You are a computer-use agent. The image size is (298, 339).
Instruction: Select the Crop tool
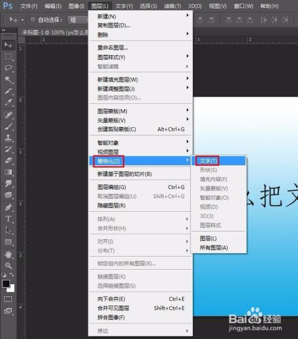8,91
